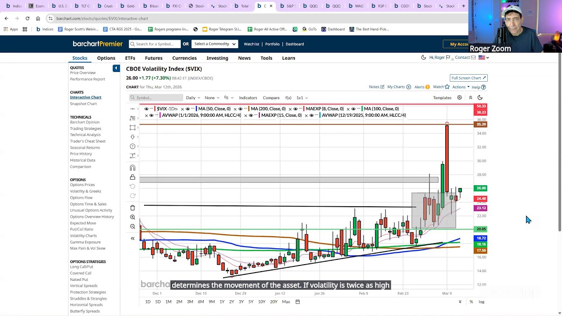Image resolution: width=562 pixels, height=316 pixels.
Task: Toggle the lock drawings padlock icon
Action: [133, 177]
